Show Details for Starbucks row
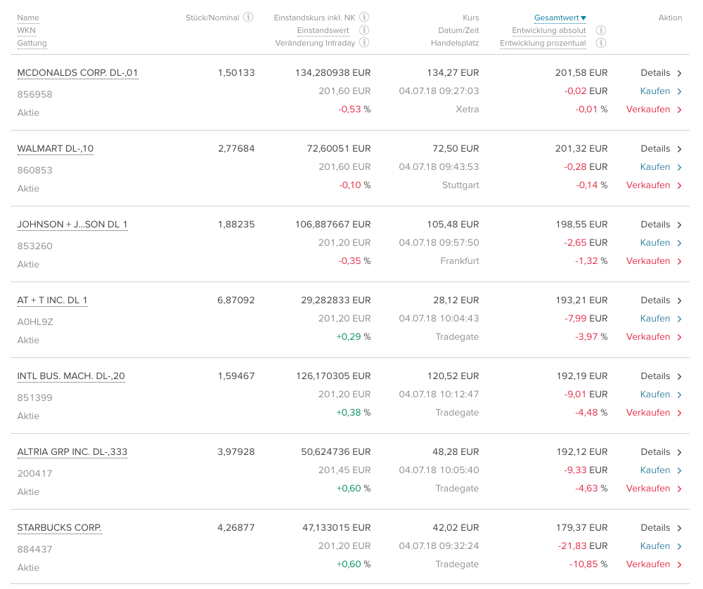 662,528
